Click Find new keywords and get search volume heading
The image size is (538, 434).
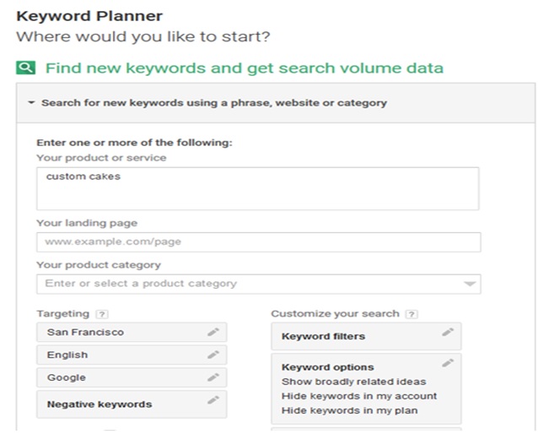(245, 68)
